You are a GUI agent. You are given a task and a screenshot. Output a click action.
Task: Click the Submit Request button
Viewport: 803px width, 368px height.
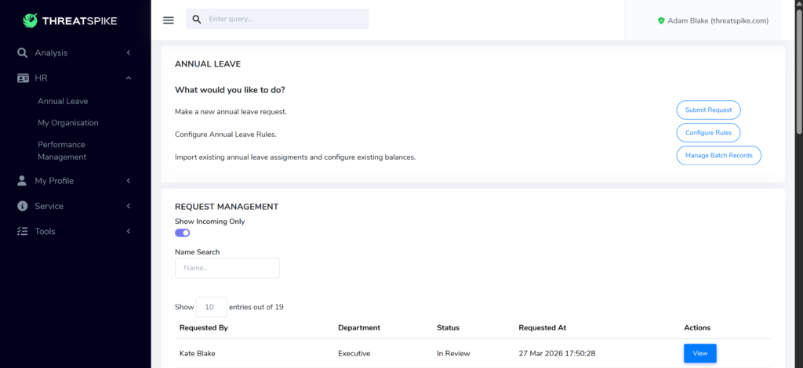pos(708,110)
